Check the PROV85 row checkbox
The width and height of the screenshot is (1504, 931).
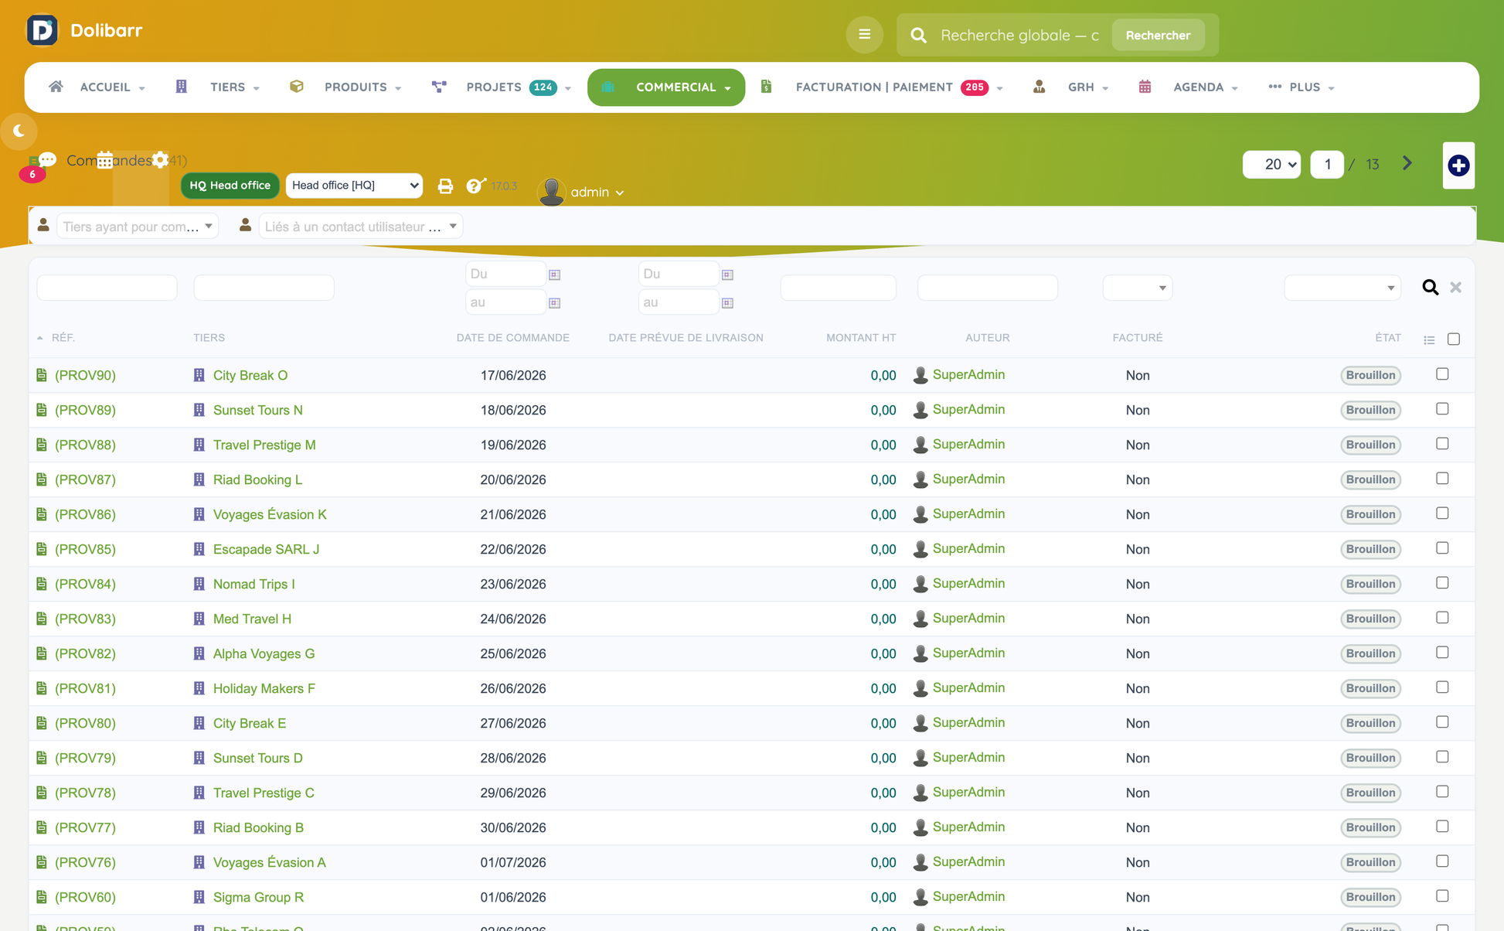click(x=1442, y=548)
